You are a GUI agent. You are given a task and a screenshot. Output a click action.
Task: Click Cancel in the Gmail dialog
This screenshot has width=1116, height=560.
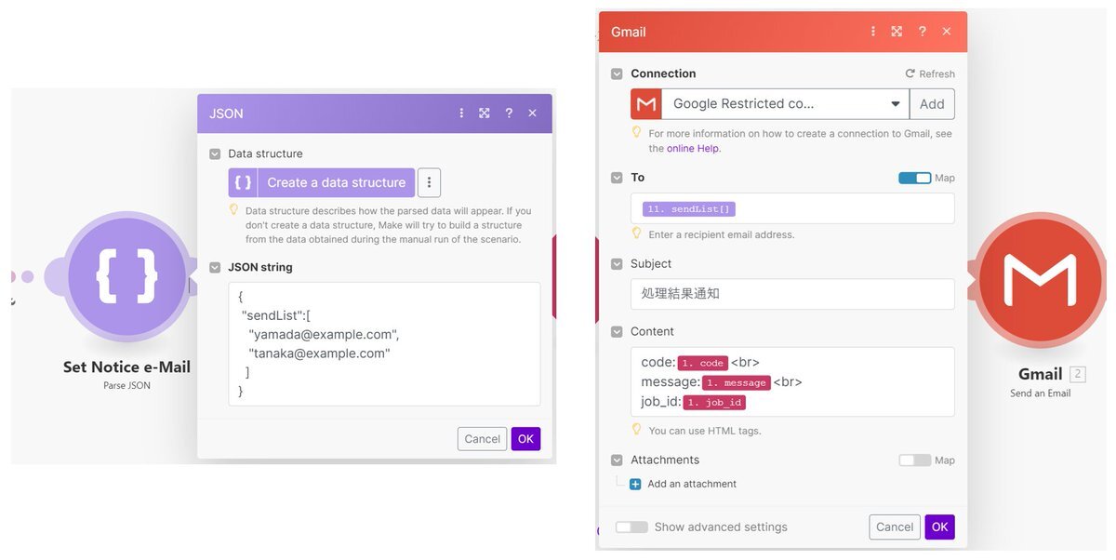pyautogui.click(x=895, y=527)
